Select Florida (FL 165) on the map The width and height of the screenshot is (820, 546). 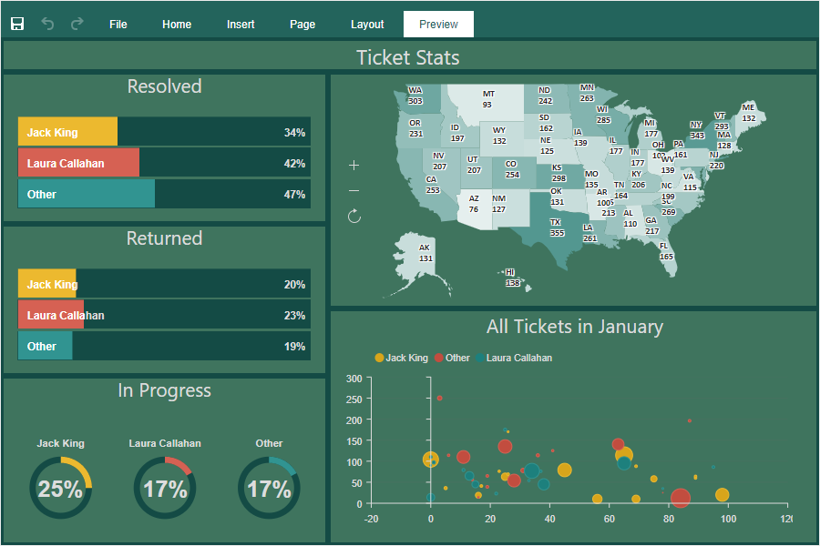point(666,251)
